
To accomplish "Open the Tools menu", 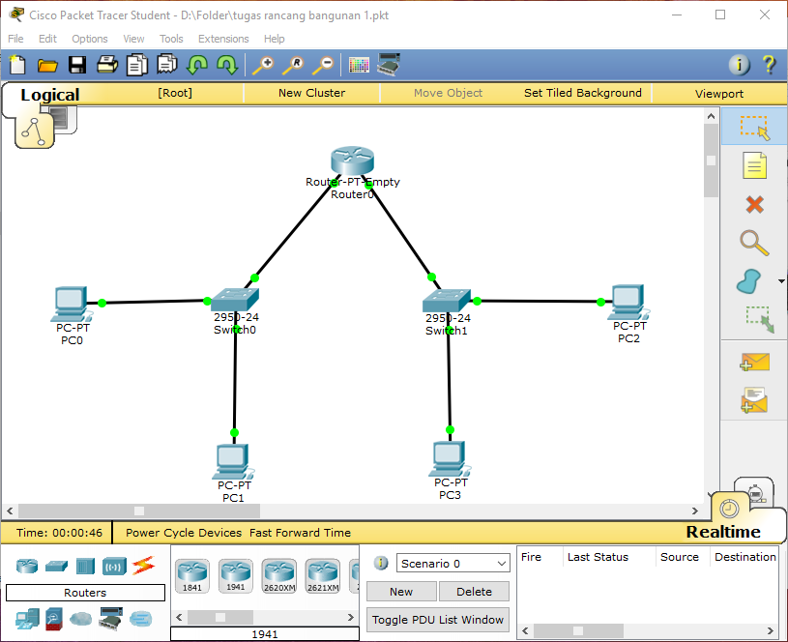I will [171, 39].
